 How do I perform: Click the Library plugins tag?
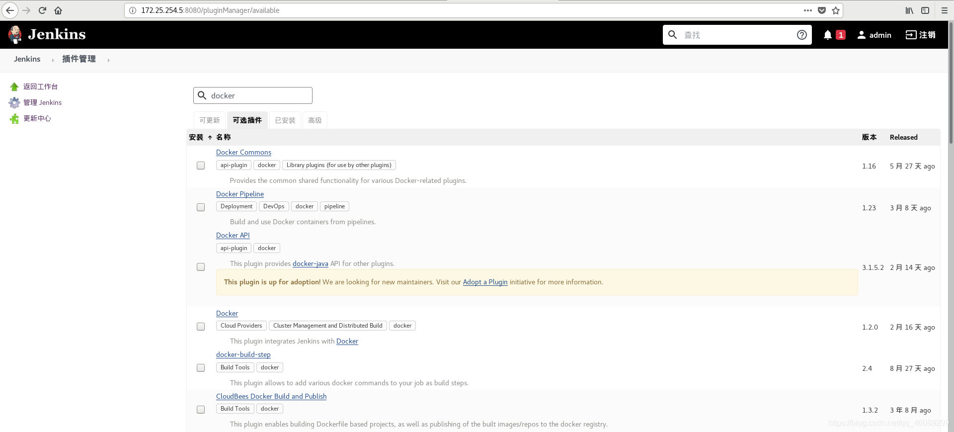tap(339, 165)
